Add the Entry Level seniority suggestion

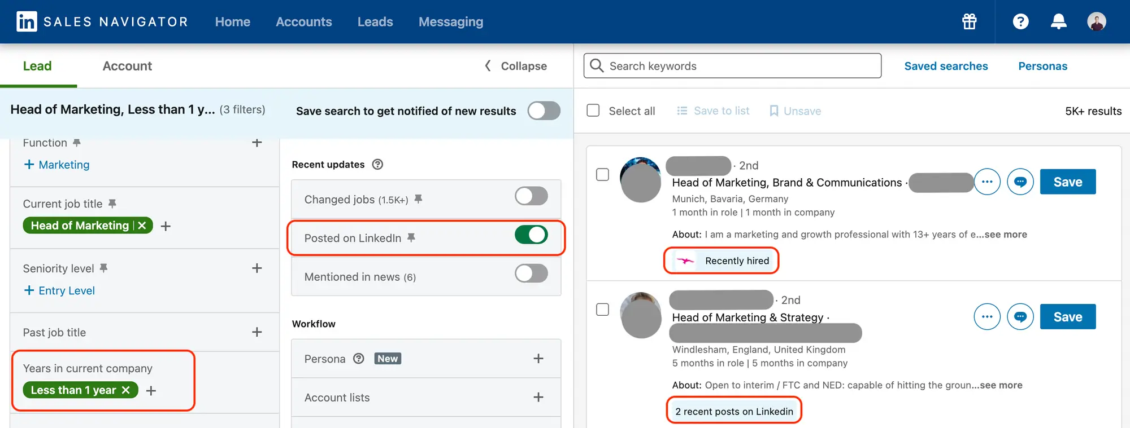click(x=59, y=290)
